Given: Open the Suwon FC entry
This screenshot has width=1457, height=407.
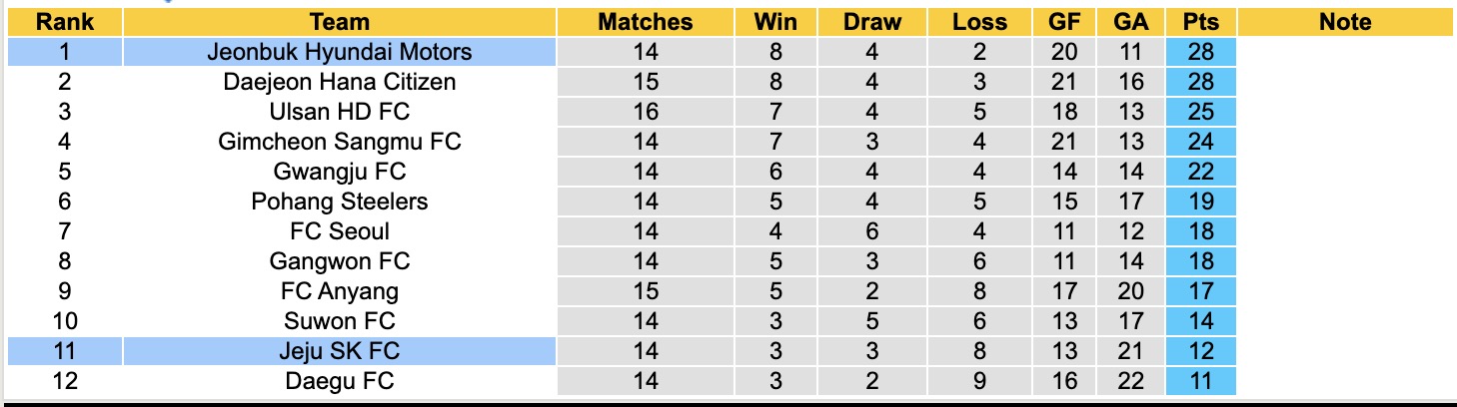Looking at the screenshot, I should [x=340, y=321].
